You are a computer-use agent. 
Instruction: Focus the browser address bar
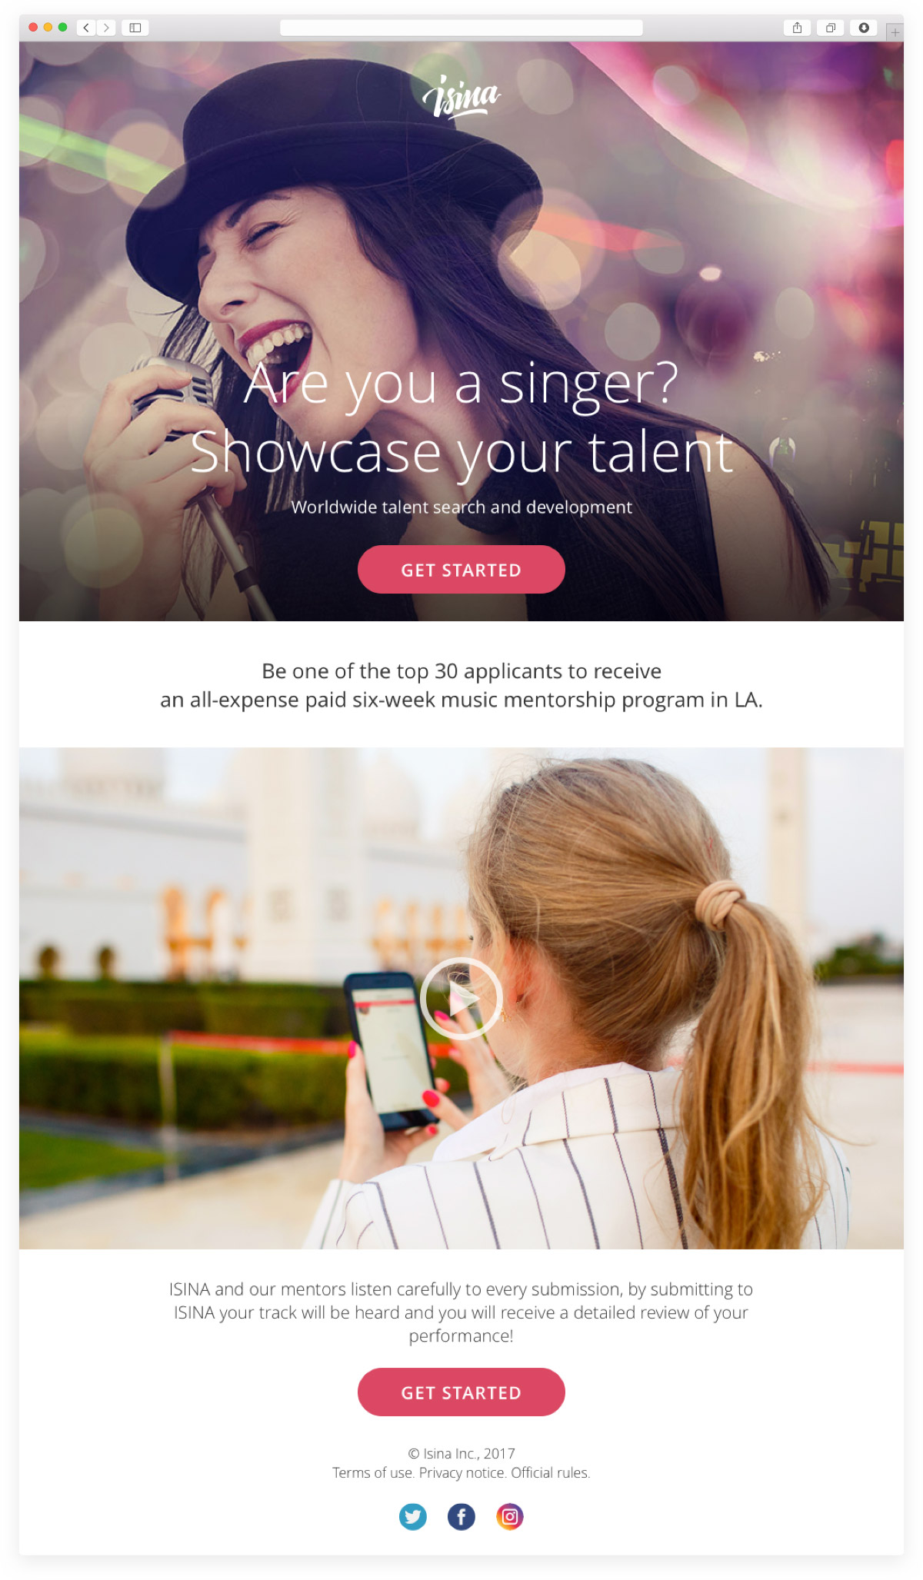point(461,28)
